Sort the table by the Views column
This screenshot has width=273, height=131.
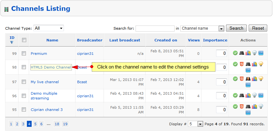tap(194, 40)
